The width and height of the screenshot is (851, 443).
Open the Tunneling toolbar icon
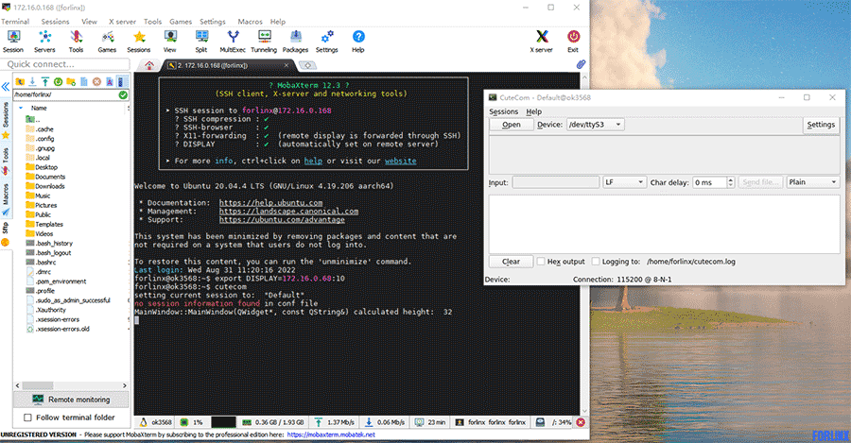click(x=264, y=42)
